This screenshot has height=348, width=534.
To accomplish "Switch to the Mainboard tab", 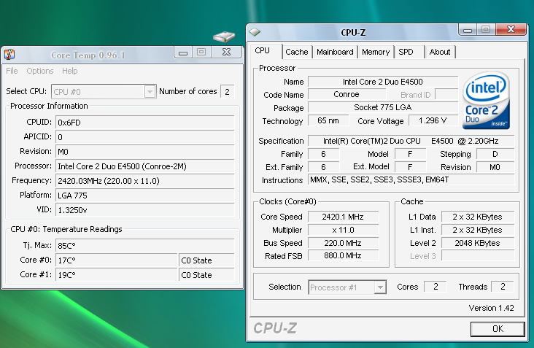I will [x=335, y=52].
